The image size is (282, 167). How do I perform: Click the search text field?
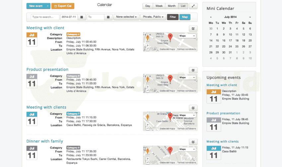45,17
